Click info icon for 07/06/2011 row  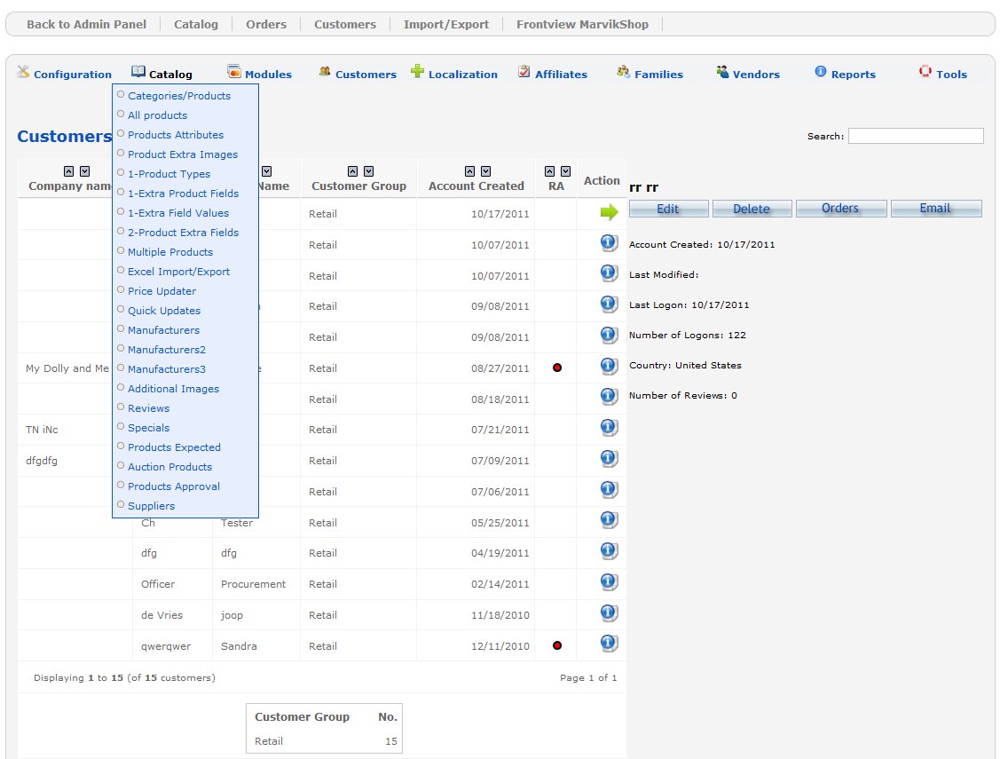click(609, 490)
